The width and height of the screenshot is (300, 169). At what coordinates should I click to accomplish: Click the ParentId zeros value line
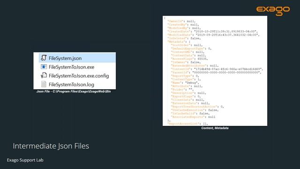216,72
